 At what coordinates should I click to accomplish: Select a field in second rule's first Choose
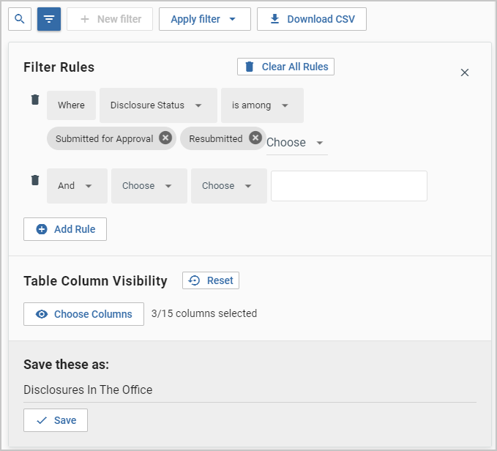(x=149, y=186)
